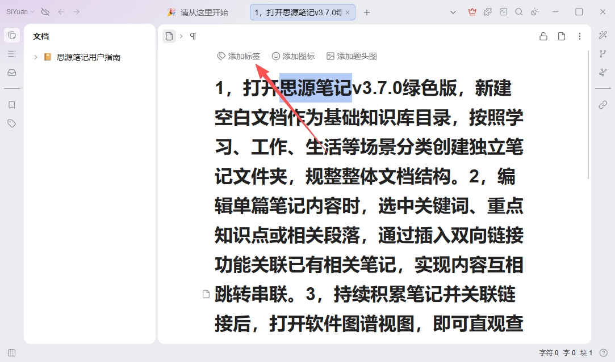The width and height of the screenshot is (615, 362).
Task: Open the outline dock icon
Action: 12,54
